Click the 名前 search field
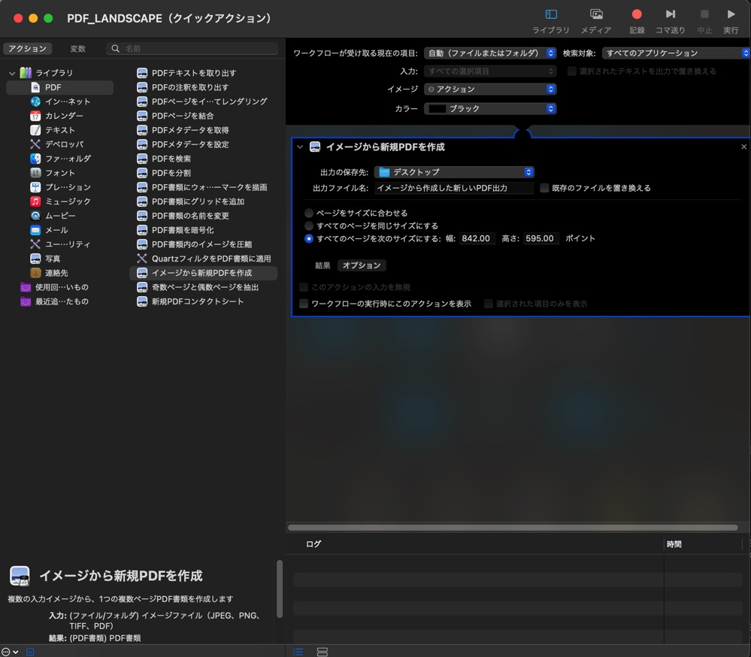The image size is (751, 657). (x=192, y=49)
